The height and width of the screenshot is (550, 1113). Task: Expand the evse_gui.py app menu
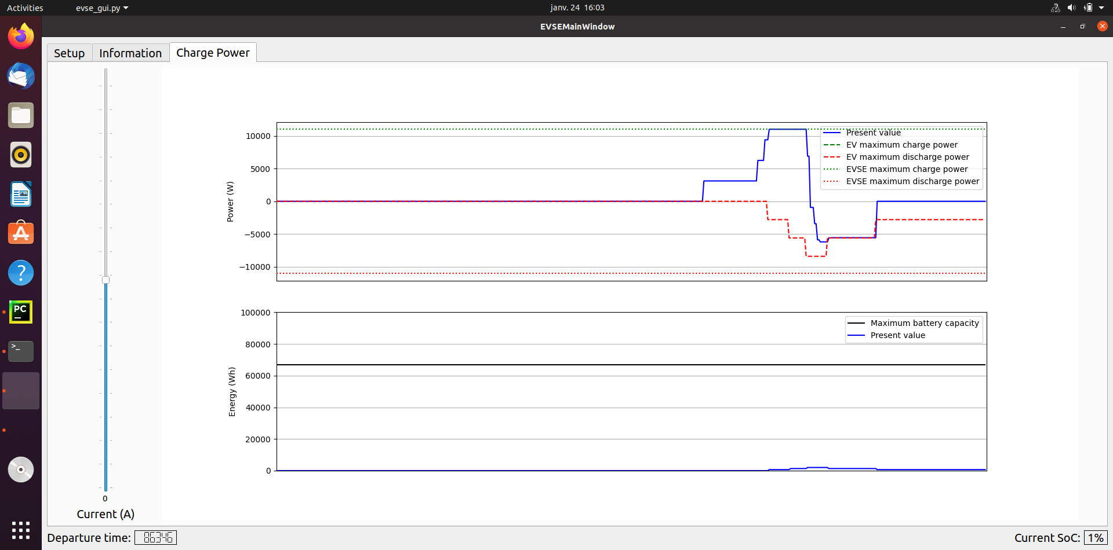click(x=102, y=8)
